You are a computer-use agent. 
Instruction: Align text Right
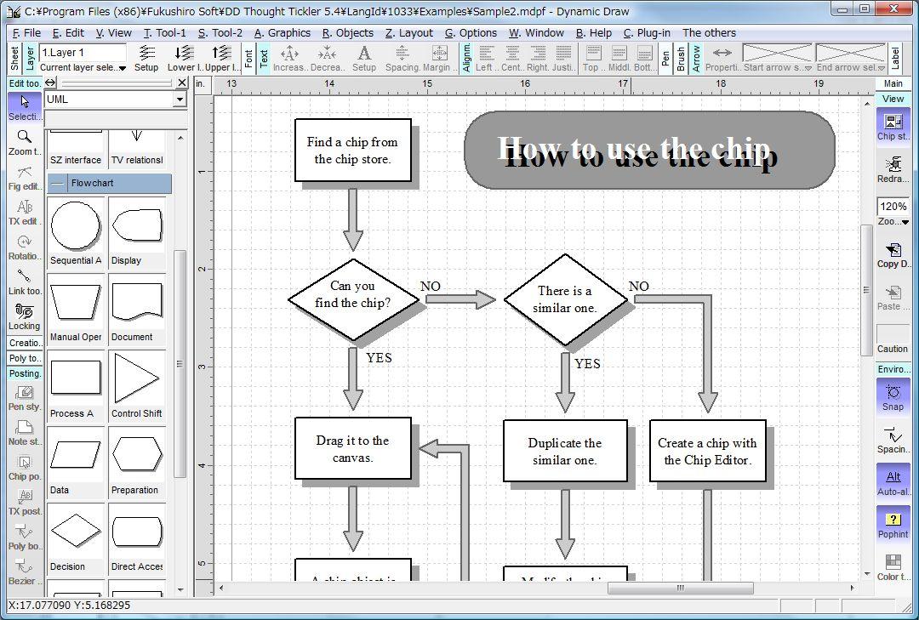(538, 59)
